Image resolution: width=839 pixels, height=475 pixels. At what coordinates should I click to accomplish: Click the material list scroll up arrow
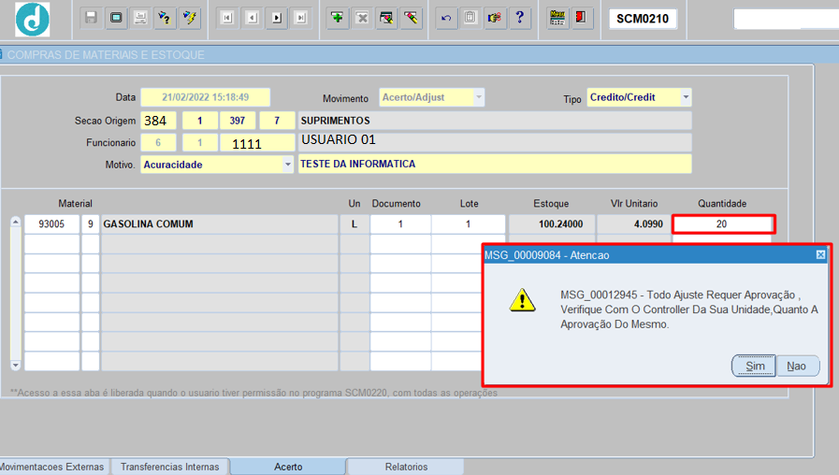pos(16,222)
